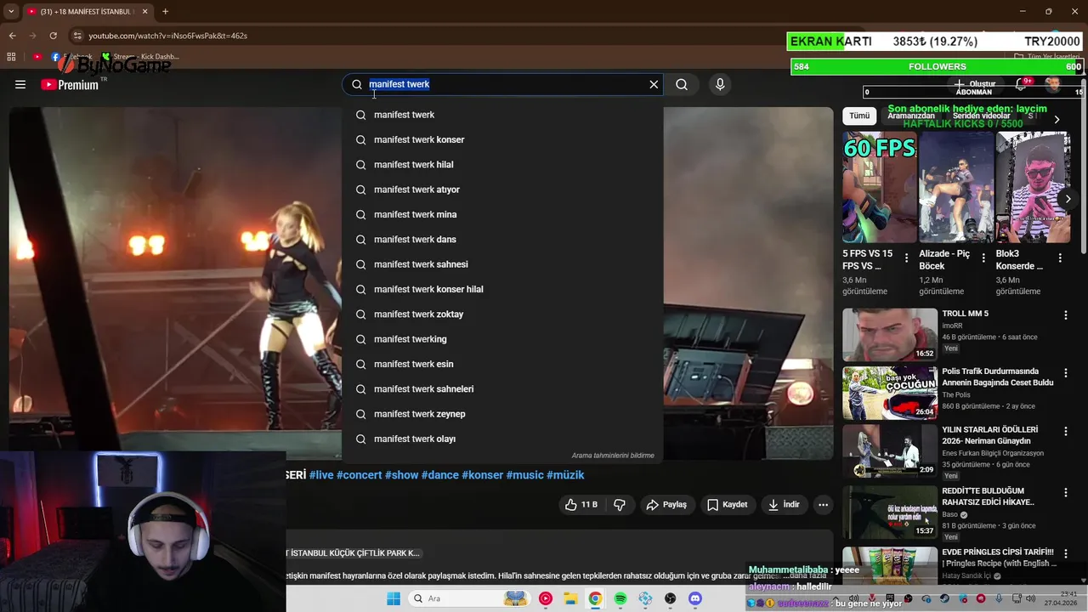Select suggestion "manifest twerk dans"

pos(502,239)
